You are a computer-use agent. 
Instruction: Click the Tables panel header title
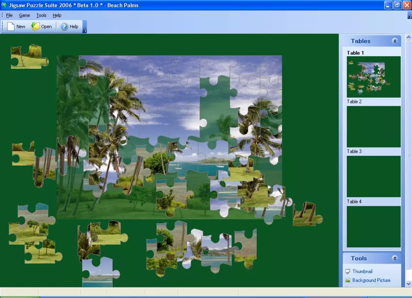(x=360, y=41)
